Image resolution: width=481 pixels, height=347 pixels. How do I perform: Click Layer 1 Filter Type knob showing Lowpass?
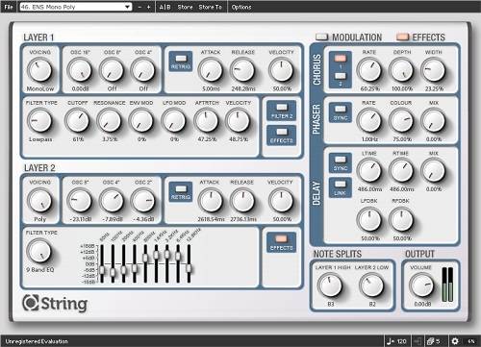tap(39, 121)
